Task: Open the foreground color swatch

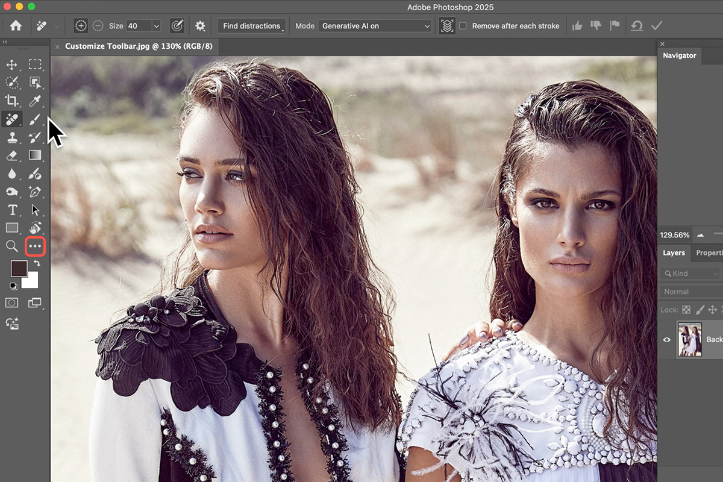Action: [19, 269]
